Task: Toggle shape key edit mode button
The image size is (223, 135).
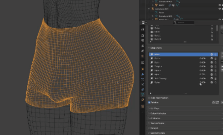Action: [x=217, y=102]
